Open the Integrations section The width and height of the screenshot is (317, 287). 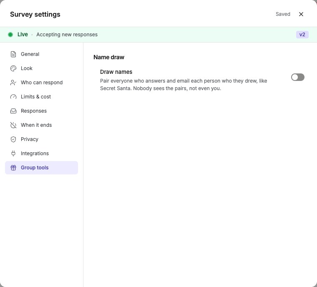(x=41, y=154)
